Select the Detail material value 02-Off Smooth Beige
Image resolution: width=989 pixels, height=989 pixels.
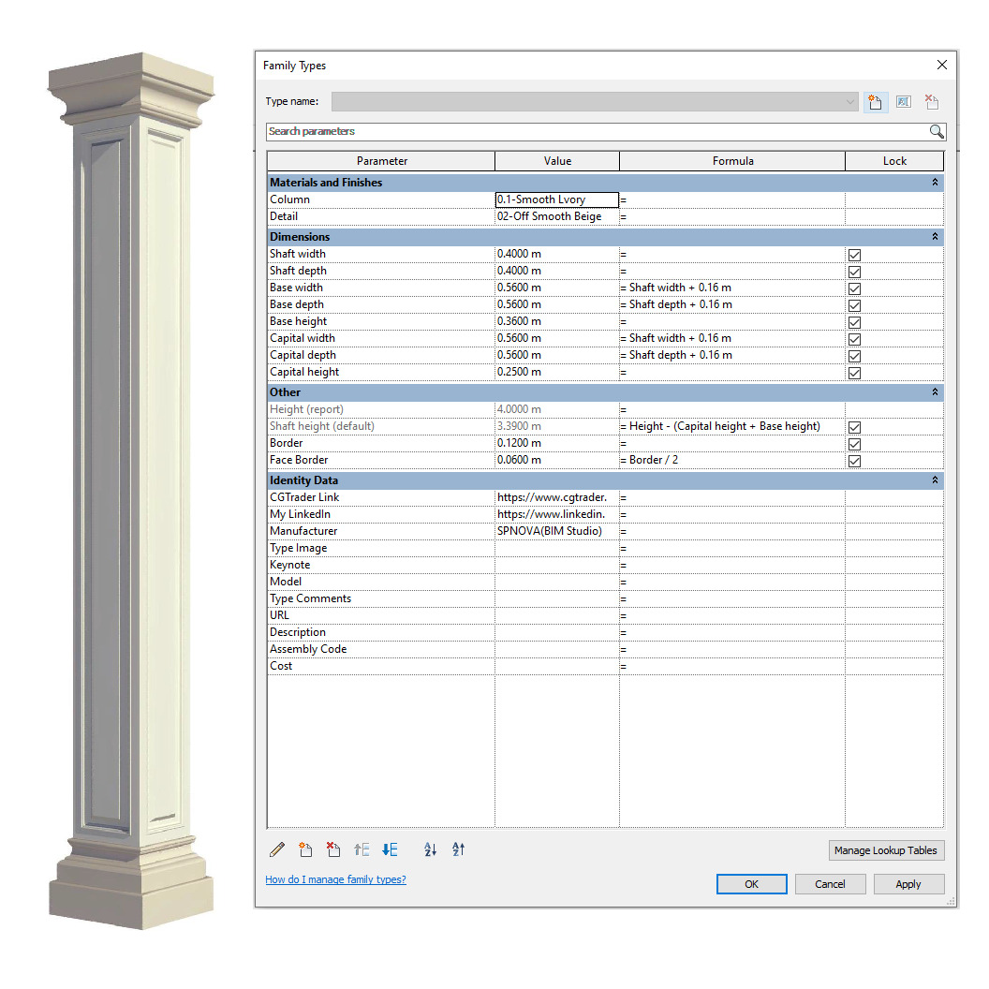557,216
